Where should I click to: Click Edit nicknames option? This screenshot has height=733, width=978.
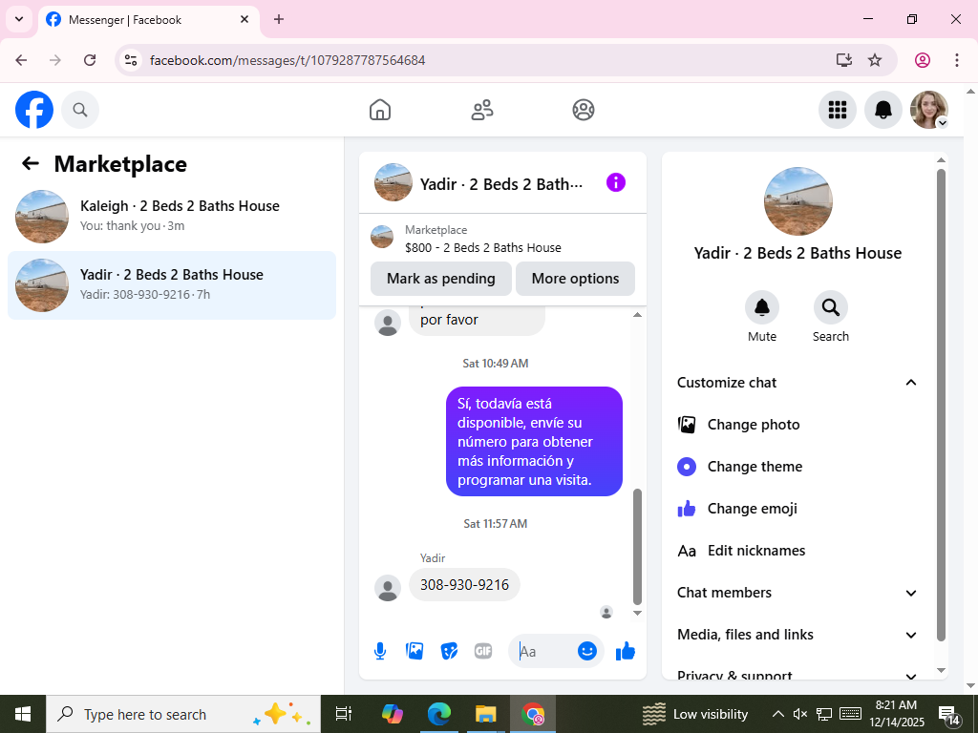point(797,551)
